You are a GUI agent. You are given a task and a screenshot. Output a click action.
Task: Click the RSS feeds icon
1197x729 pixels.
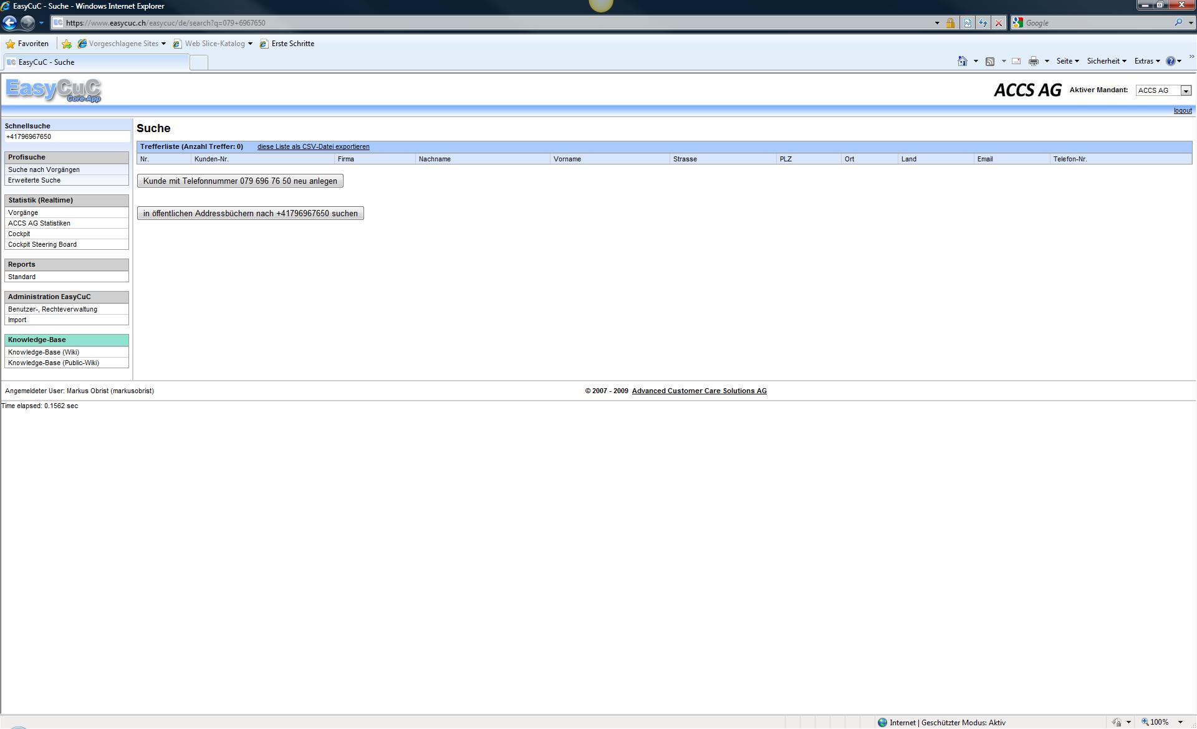(990, 61)
